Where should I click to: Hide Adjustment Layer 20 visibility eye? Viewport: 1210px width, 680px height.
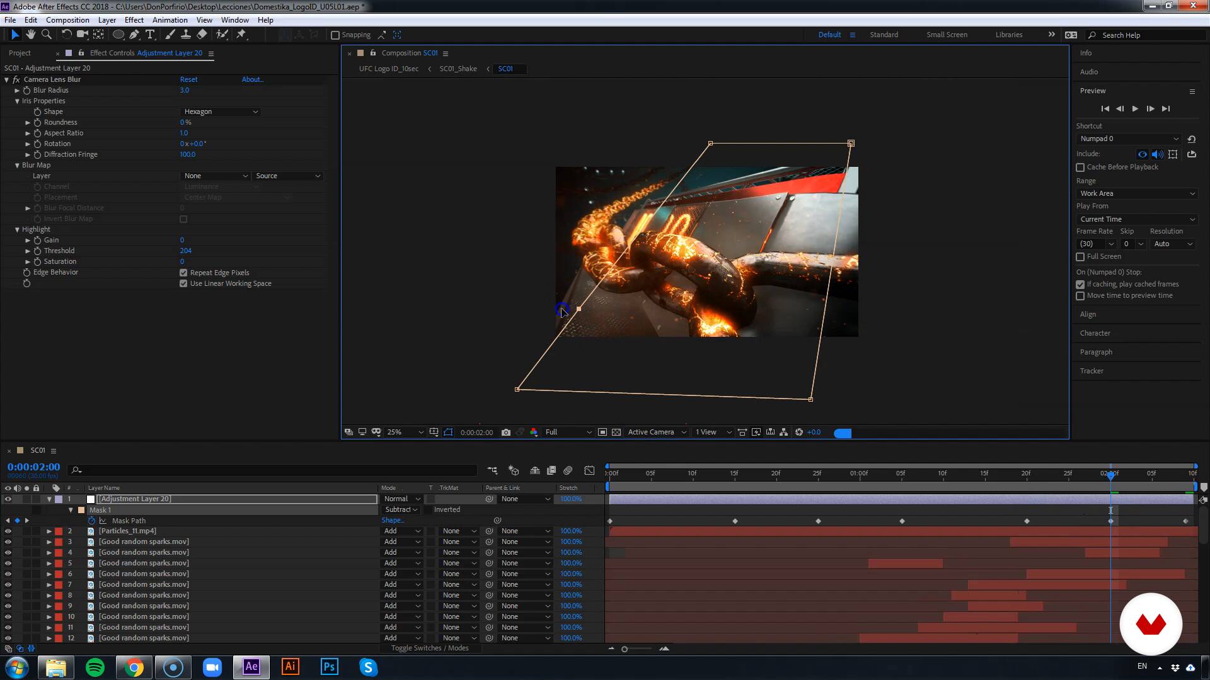tap(8, 499)
